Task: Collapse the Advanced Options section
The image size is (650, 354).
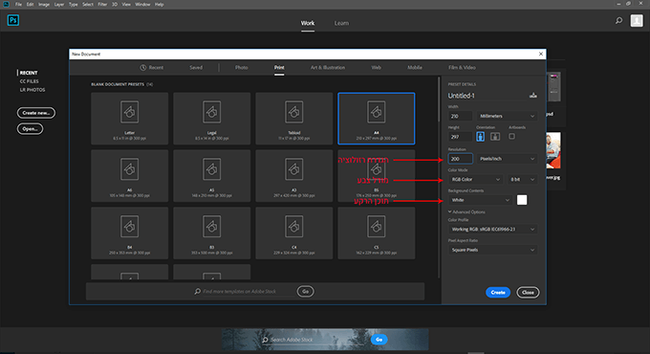Action: coord(466,212)
